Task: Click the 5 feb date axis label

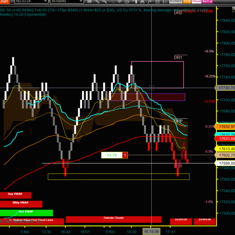Action: (x=25, y=232)
